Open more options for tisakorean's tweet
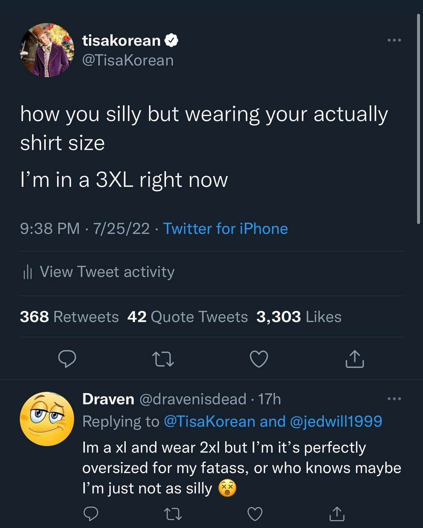The image size is (423, 528). 394,40
